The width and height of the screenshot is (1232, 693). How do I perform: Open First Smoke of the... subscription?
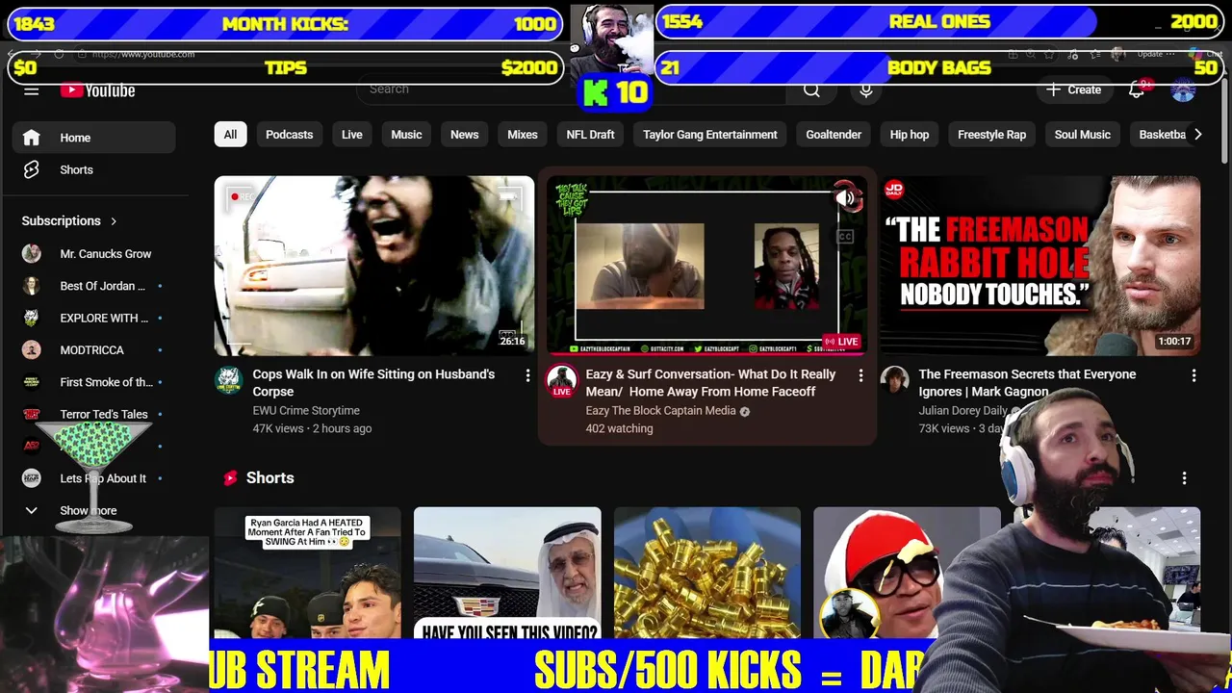click(x=93, y=382)
